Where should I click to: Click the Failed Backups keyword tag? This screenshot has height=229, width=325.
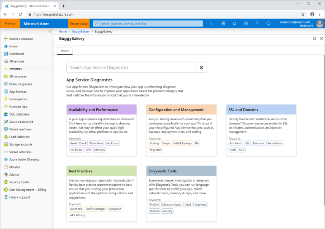183,143
